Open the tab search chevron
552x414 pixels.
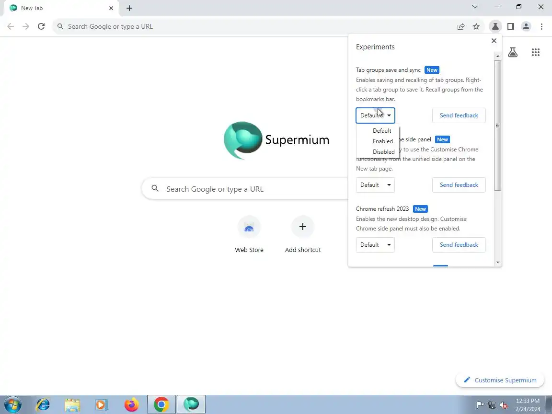tap(475, 7)
